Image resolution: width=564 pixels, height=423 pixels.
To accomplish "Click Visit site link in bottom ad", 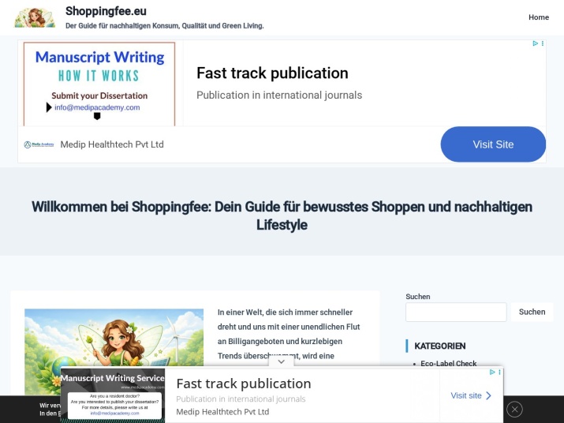I will (x=466, y=395).
